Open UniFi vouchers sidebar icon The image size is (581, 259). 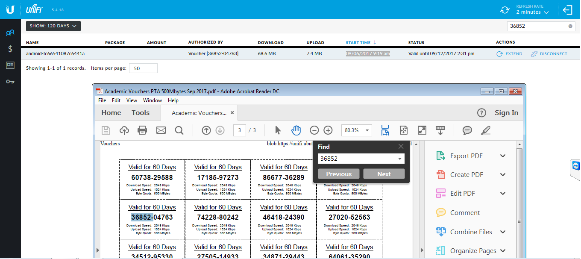point(10,65)
